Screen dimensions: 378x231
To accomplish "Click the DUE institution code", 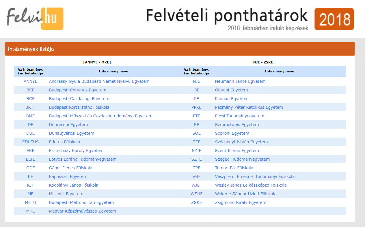I will click(31, 133).
